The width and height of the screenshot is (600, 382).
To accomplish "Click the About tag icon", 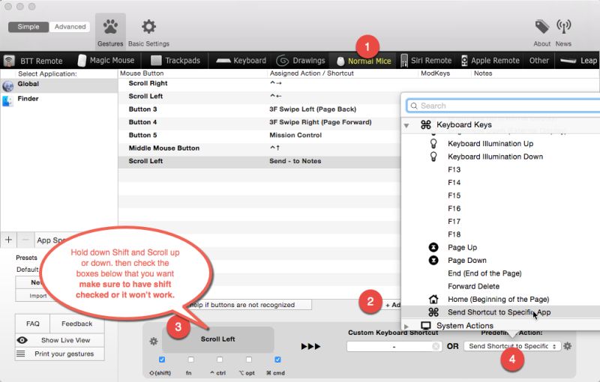I will point(541,27).
